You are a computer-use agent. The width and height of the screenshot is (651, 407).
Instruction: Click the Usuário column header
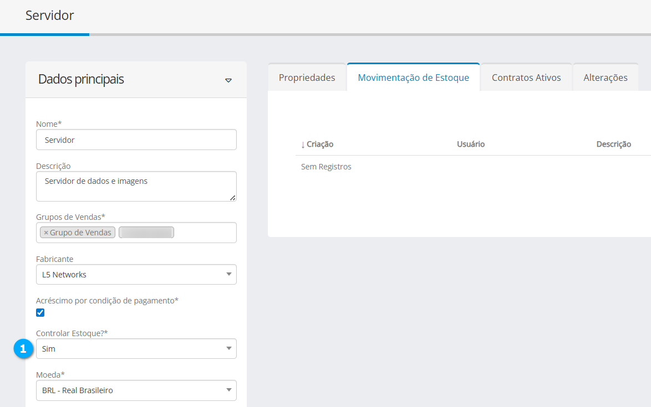click(470, 145)
